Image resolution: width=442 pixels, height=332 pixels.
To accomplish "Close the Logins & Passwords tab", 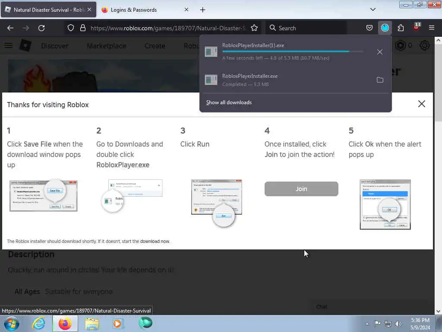I will coord(186,10).
